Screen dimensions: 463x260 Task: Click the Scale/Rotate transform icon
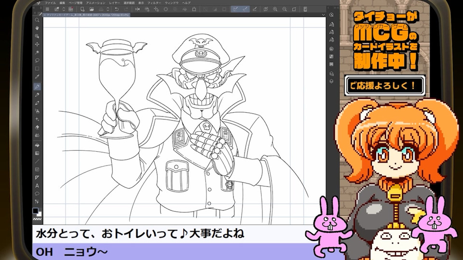tap(194, 9)
